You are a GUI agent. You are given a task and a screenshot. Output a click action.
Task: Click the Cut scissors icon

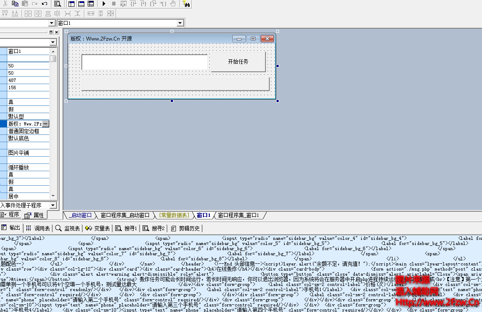pyautogui.click(x=5, y=4)
